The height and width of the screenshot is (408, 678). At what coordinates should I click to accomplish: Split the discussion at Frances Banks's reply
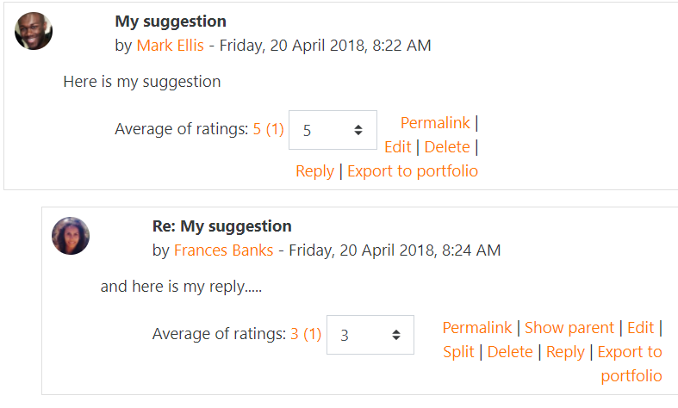point(459,352)
